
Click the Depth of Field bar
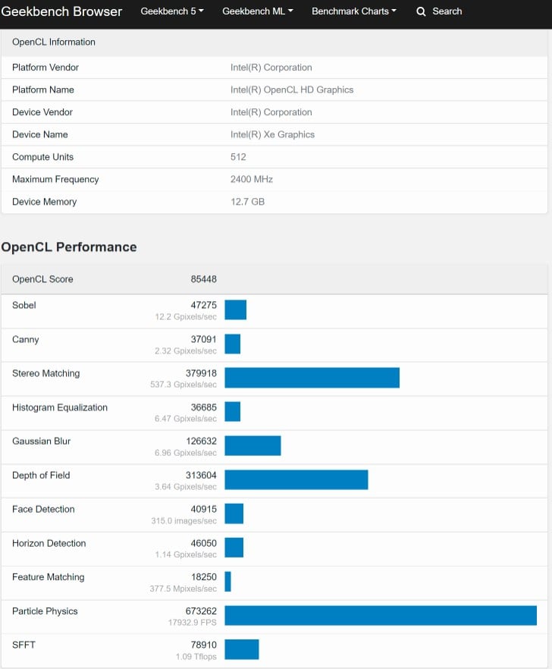296,480
